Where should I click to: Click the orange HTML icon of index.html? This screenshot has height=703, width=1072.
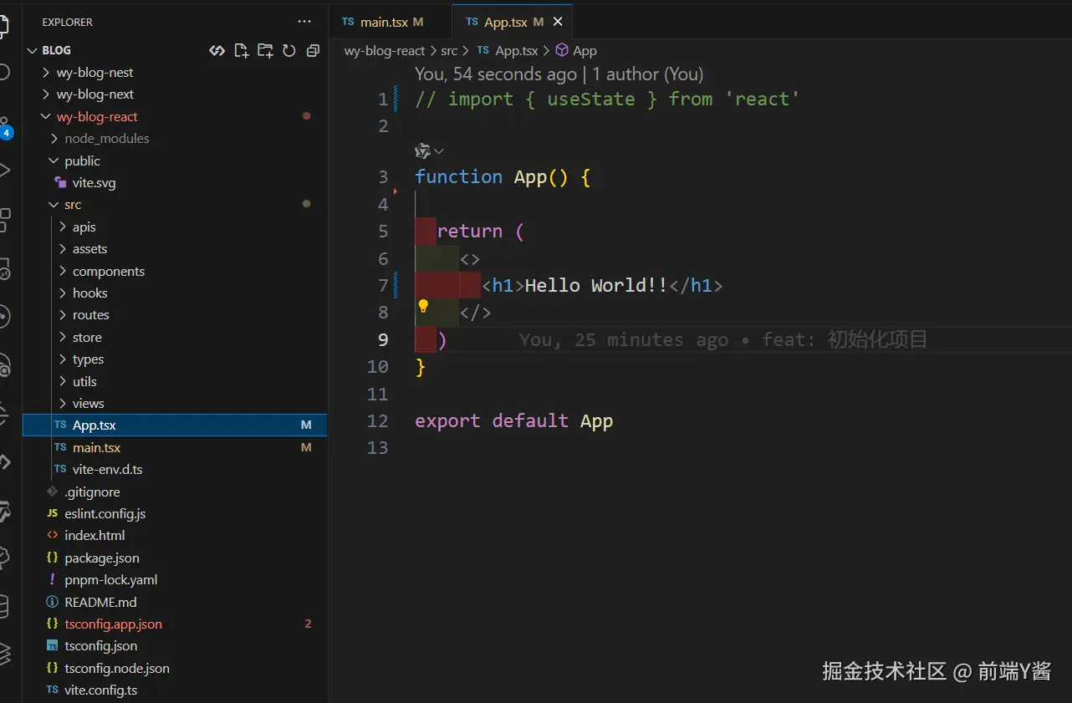[53, 535]
